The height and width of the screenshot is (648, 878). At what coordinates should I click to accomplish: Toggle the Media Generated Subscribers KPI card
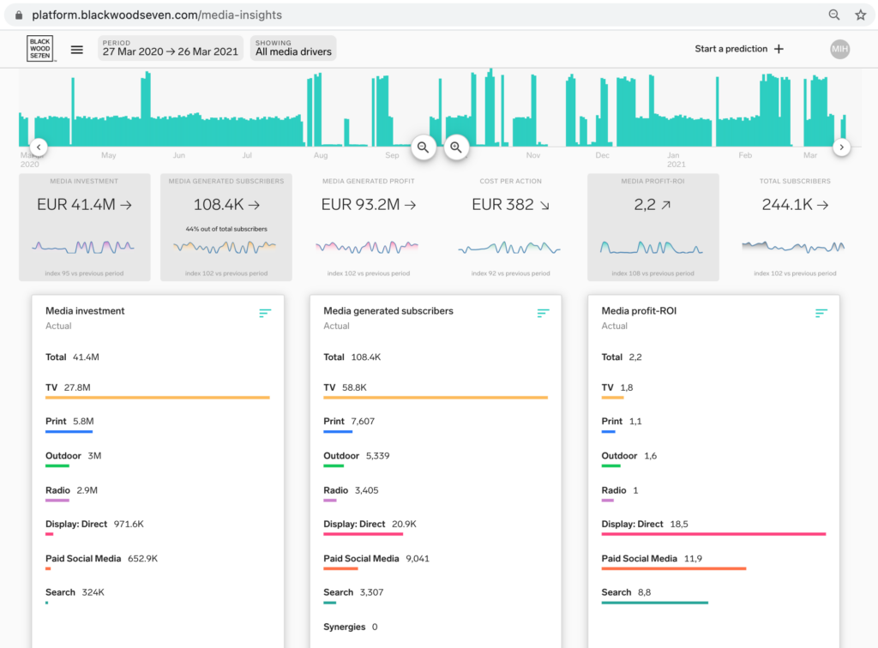click(226, 225)
